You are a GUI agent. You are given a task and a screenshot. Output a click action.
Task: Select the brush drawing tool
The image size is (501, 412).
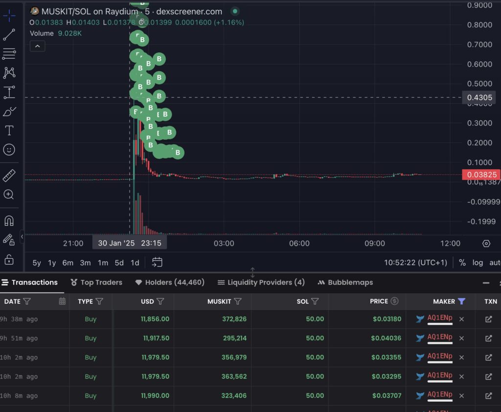pos(9,112)
